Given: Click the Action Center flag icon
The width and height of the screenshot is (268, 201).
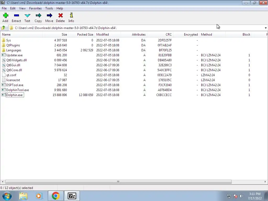Looking at the screenshot, I should point(235,196).
